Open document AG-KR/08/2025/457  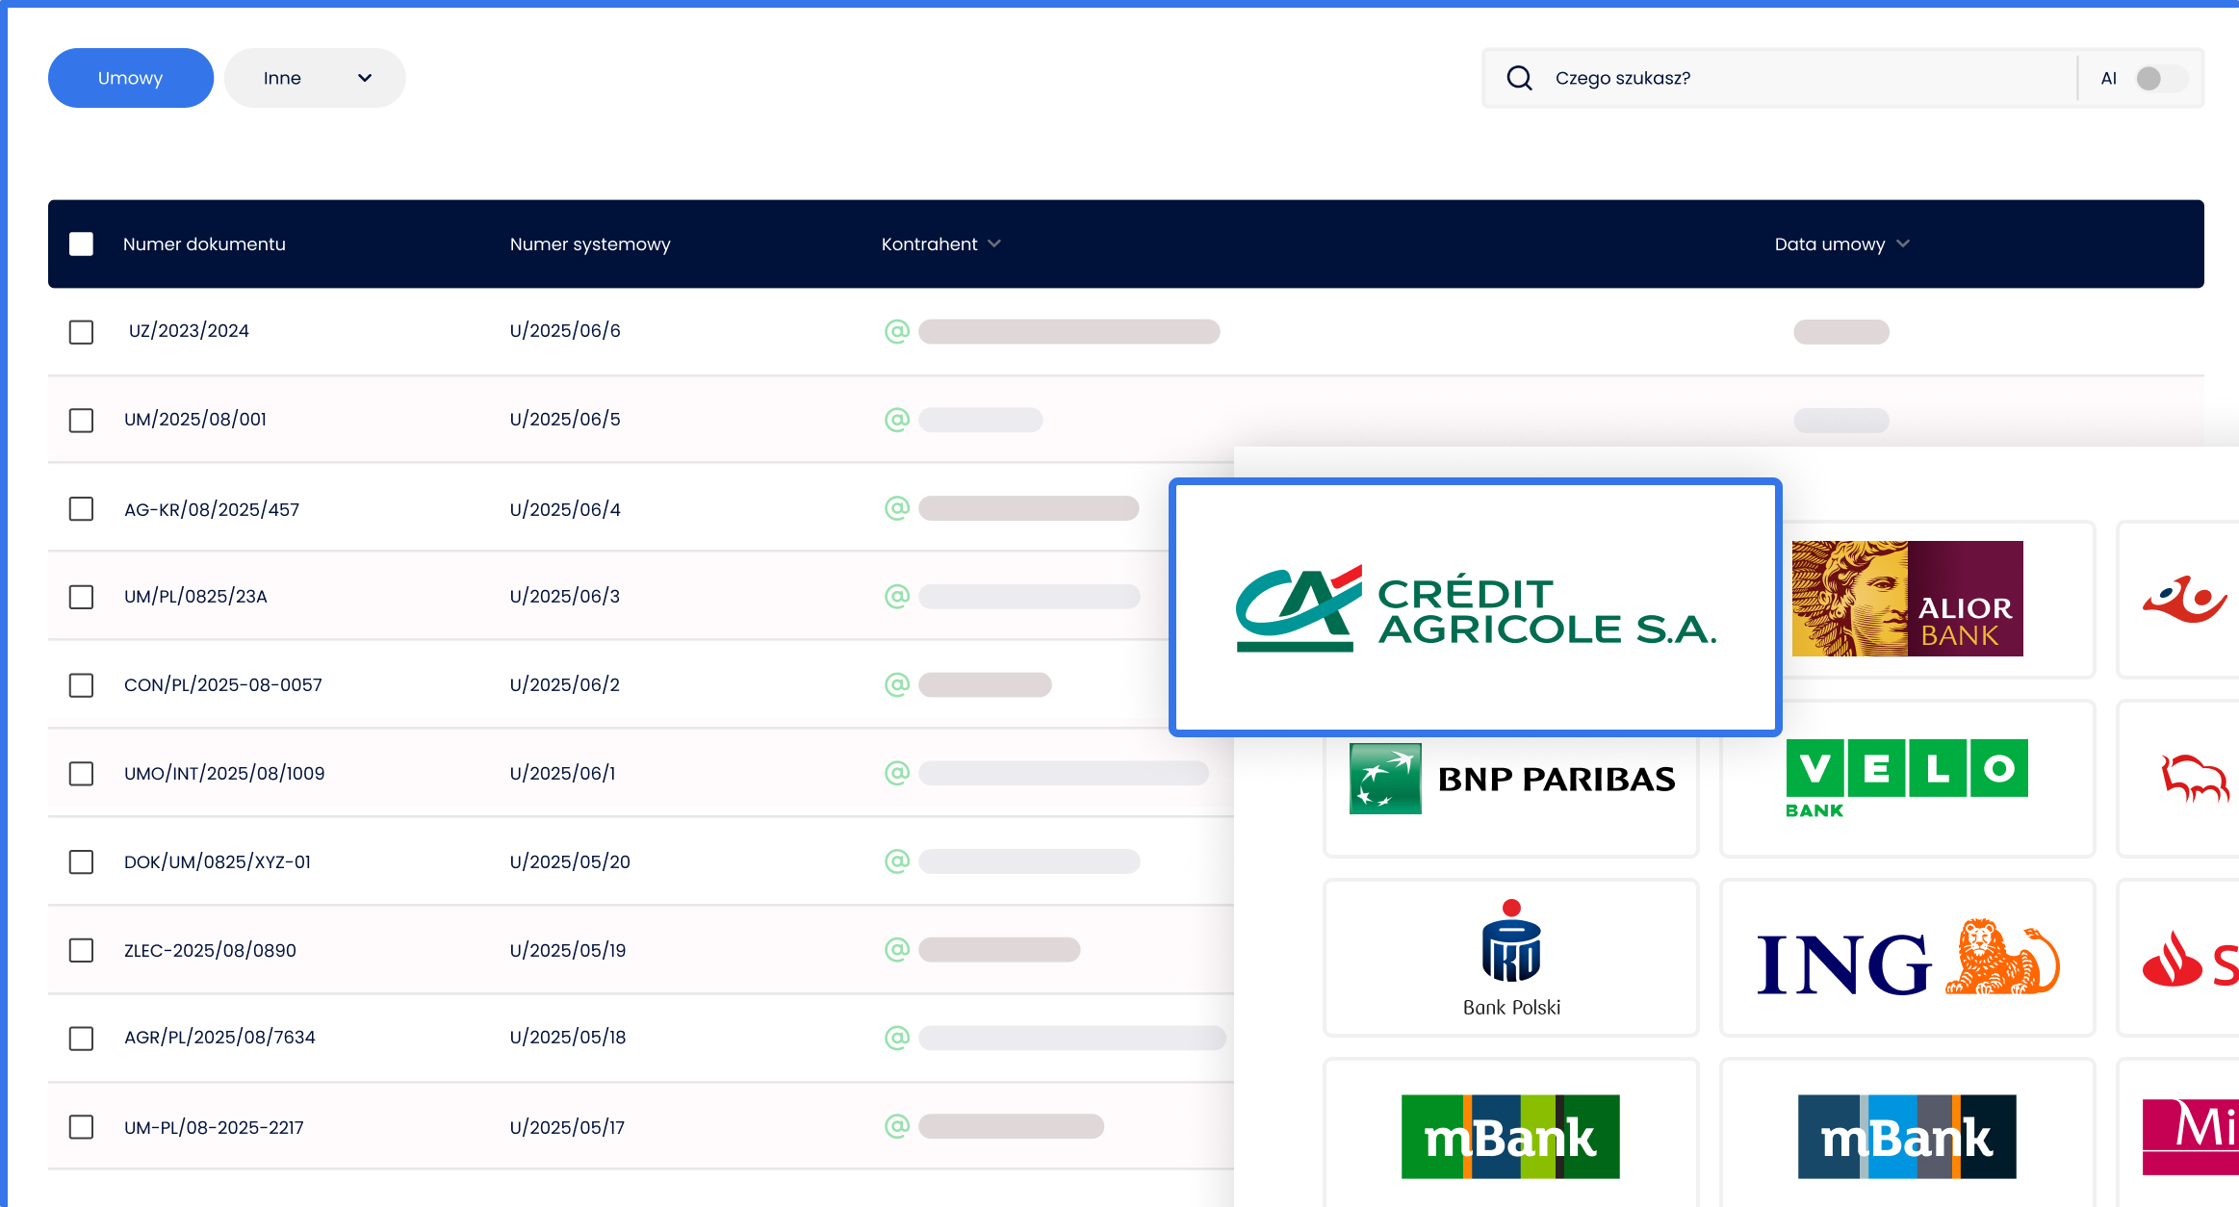pos(212,509)
